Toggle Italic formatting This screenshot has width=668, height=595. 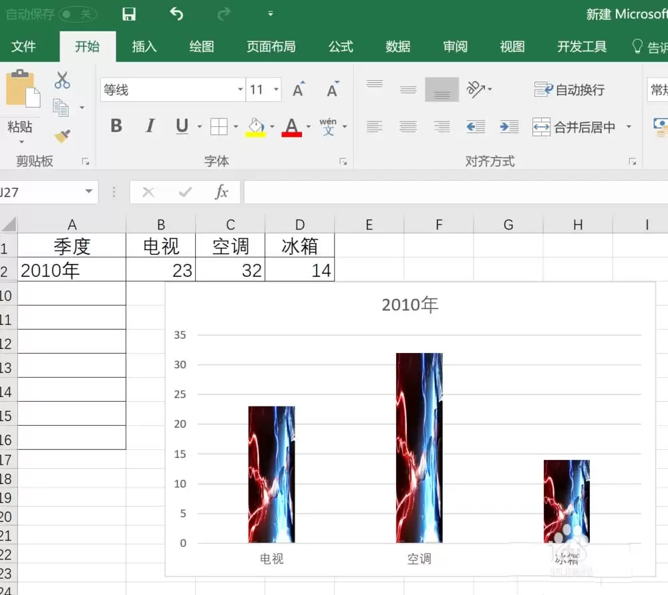(x=150, y=126)
